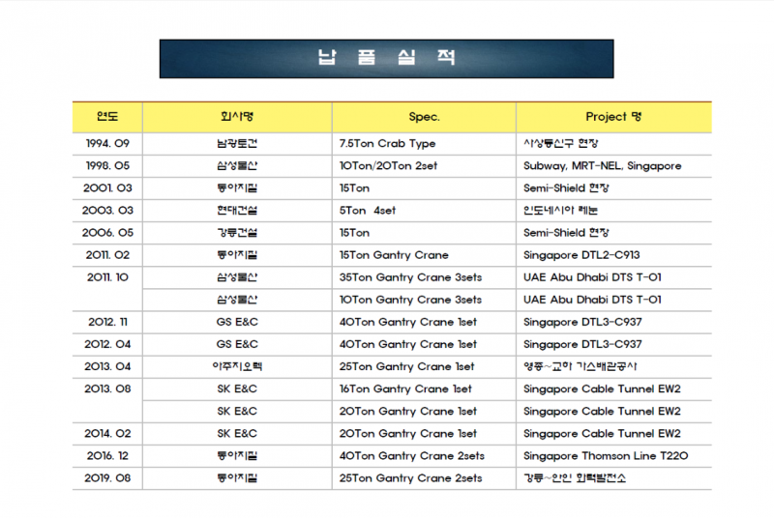
Task: Select the 연도 column header
Action: click(107, 117)
